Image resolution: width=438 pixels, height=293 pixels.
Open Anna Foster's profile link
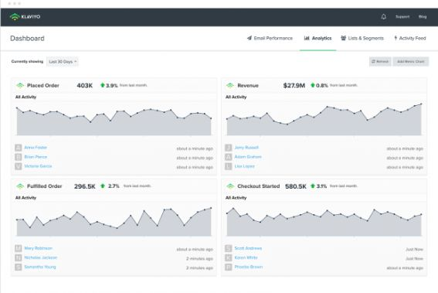(36, 148)
